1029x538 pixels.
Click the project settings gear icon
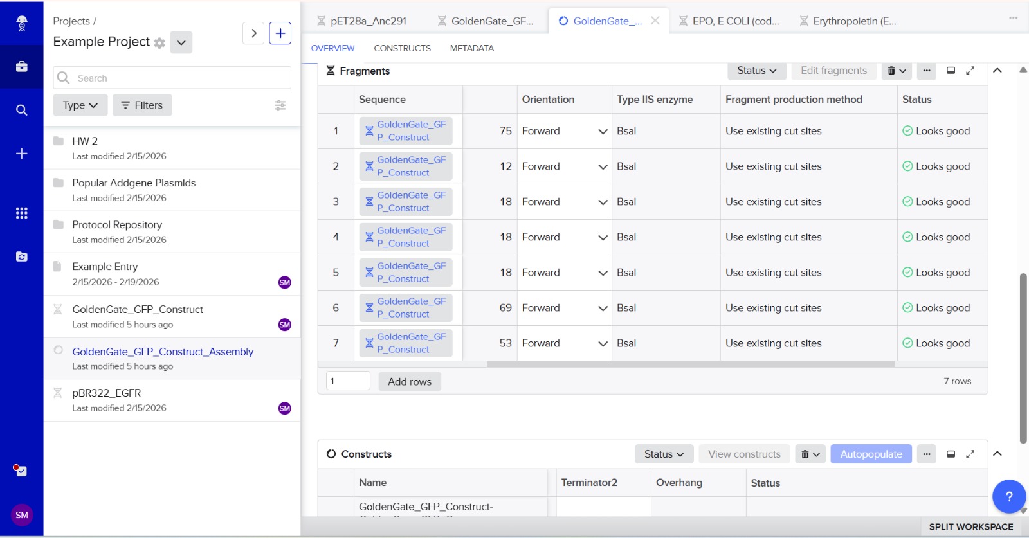[159, 43]
